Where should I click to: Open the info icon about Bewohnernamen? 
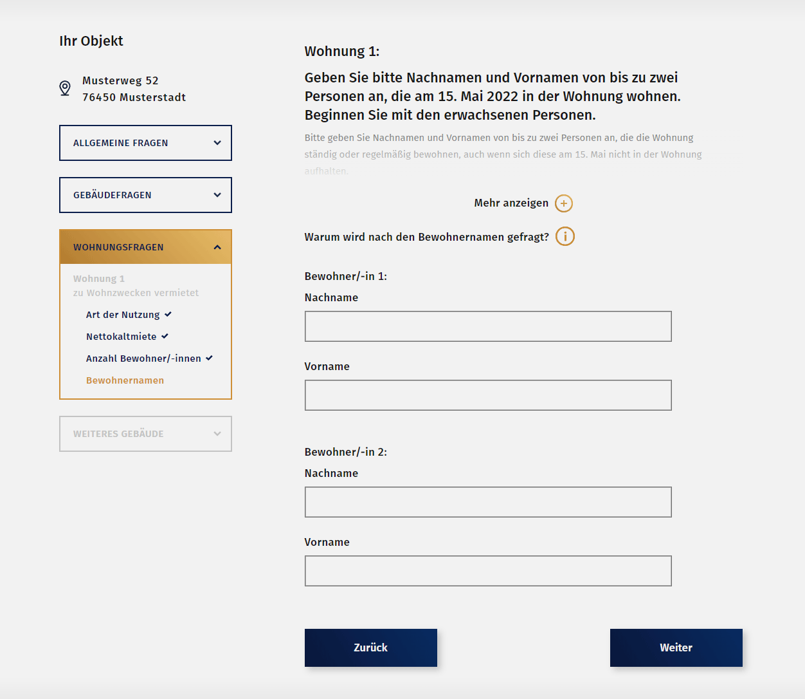565,236
